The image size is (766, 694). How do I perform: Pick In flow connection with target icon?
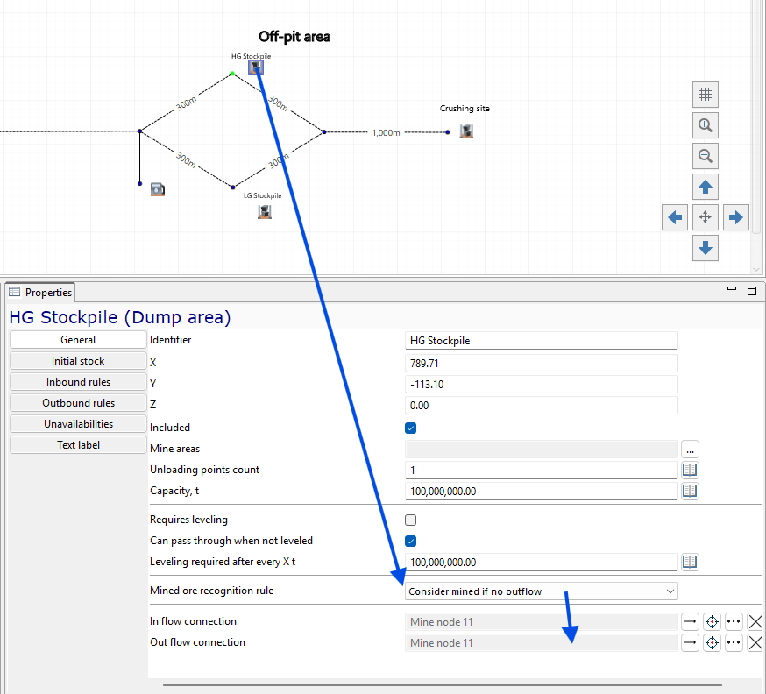[712, 622]
